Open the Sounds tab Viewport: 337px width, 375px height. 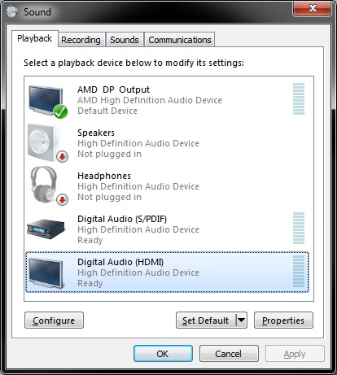tap(125, 40)
